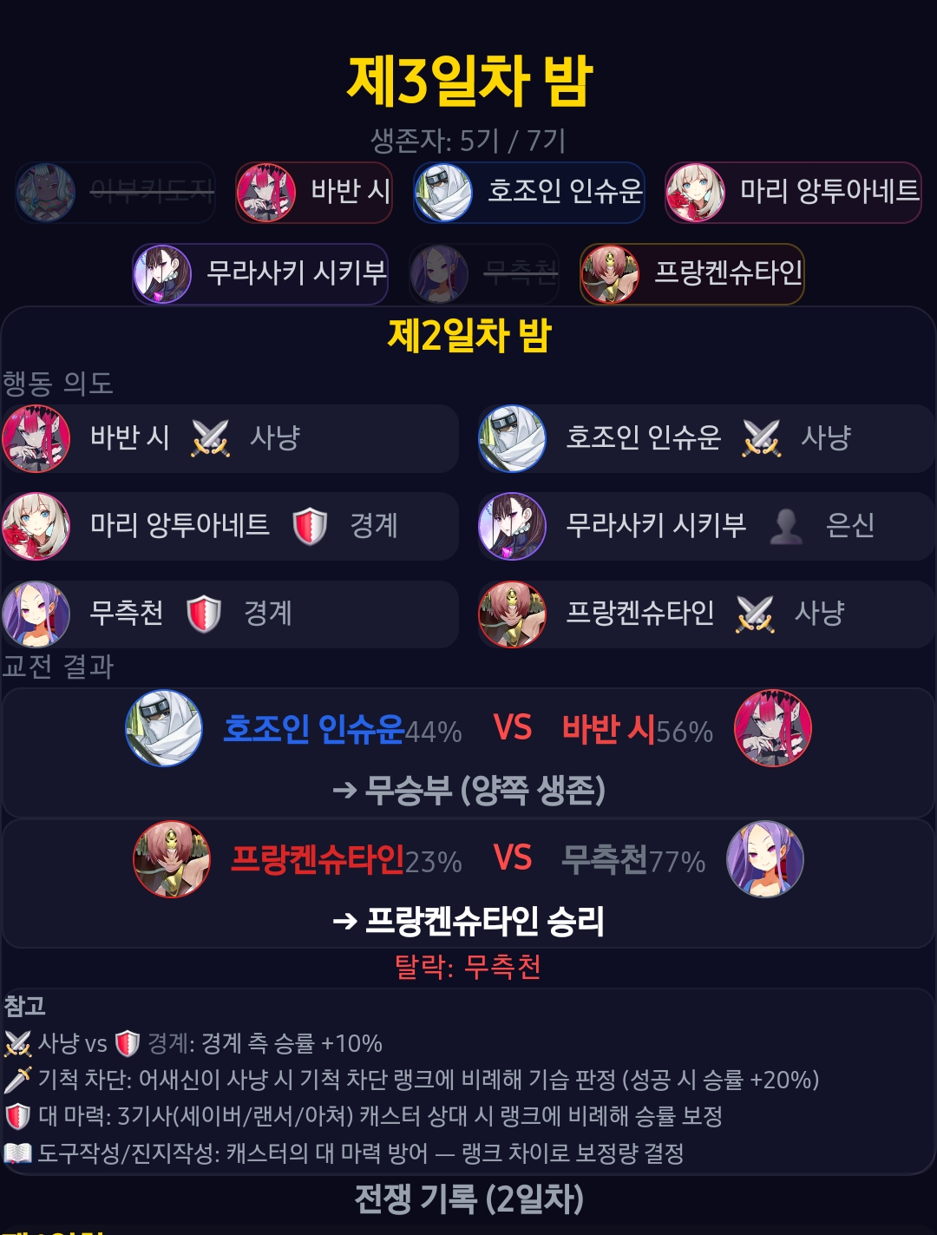
Task: Click the stealth silhouette icon beside 무라사키 시키부
Action: click(786, 526)
